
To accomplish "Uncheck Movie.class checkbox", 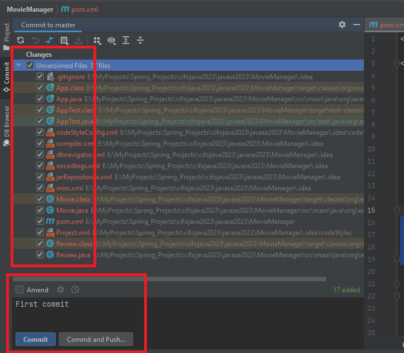I will pyautogui.click(x=40, y=199).
